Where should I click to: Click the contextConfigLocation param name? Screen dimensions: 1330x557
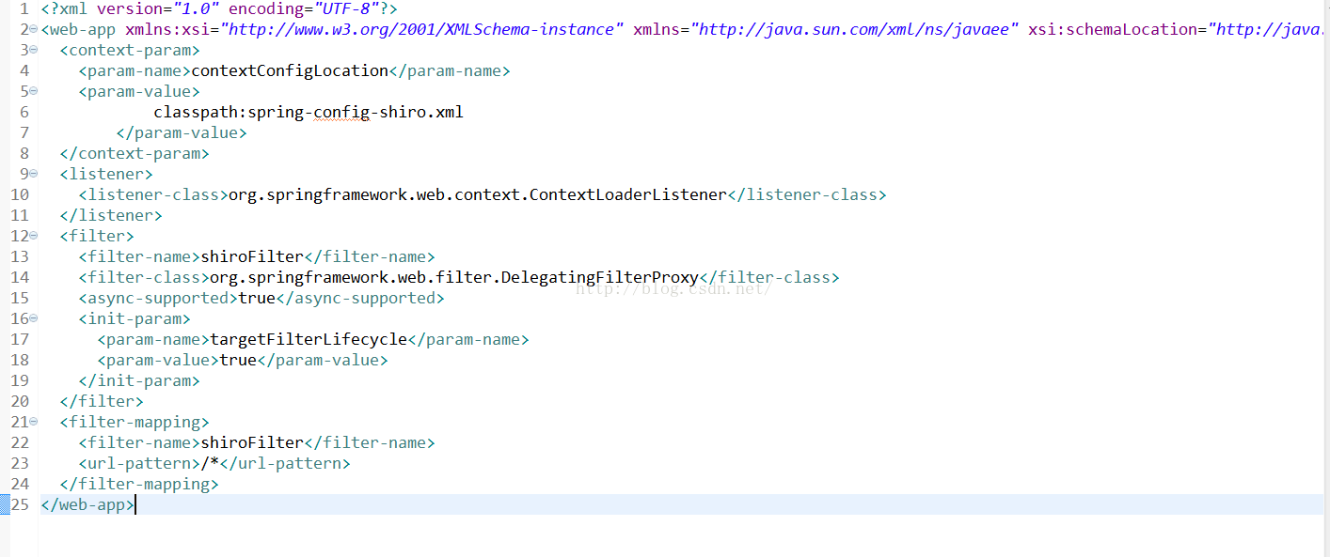(x=290, y=70)
